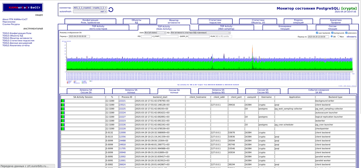361x168 pixels.
Task: Open the коннектор dropdown
Action: [90, 8]
